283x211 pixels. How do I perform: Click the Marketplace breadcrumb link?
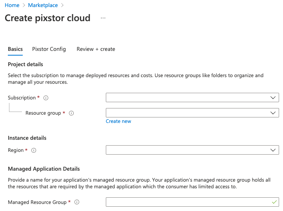click(x=43, y=5)
